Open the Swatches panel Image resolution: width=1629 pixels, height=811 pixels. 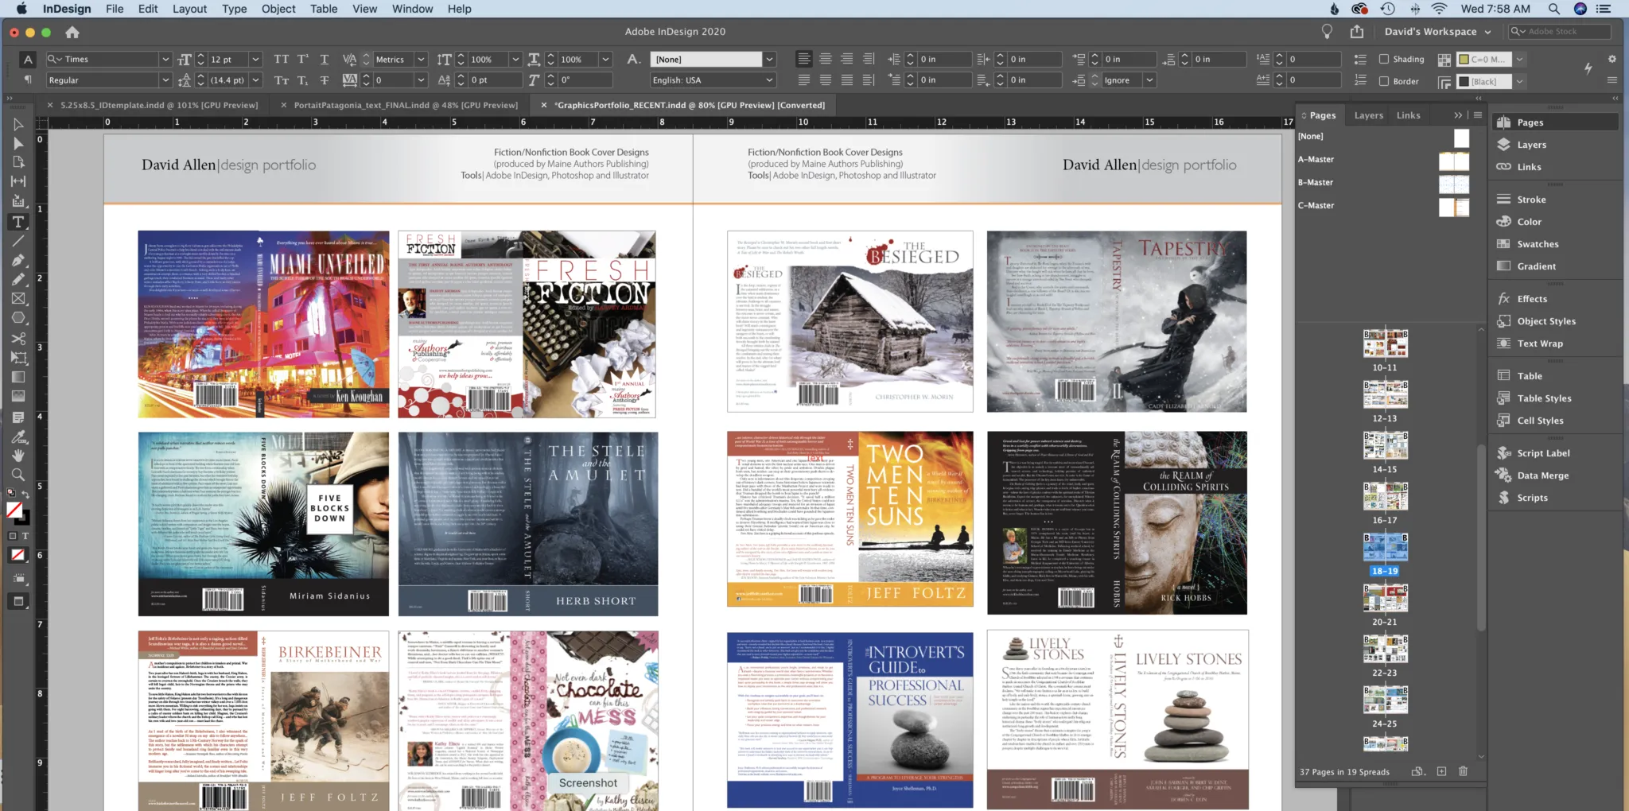1534,244
